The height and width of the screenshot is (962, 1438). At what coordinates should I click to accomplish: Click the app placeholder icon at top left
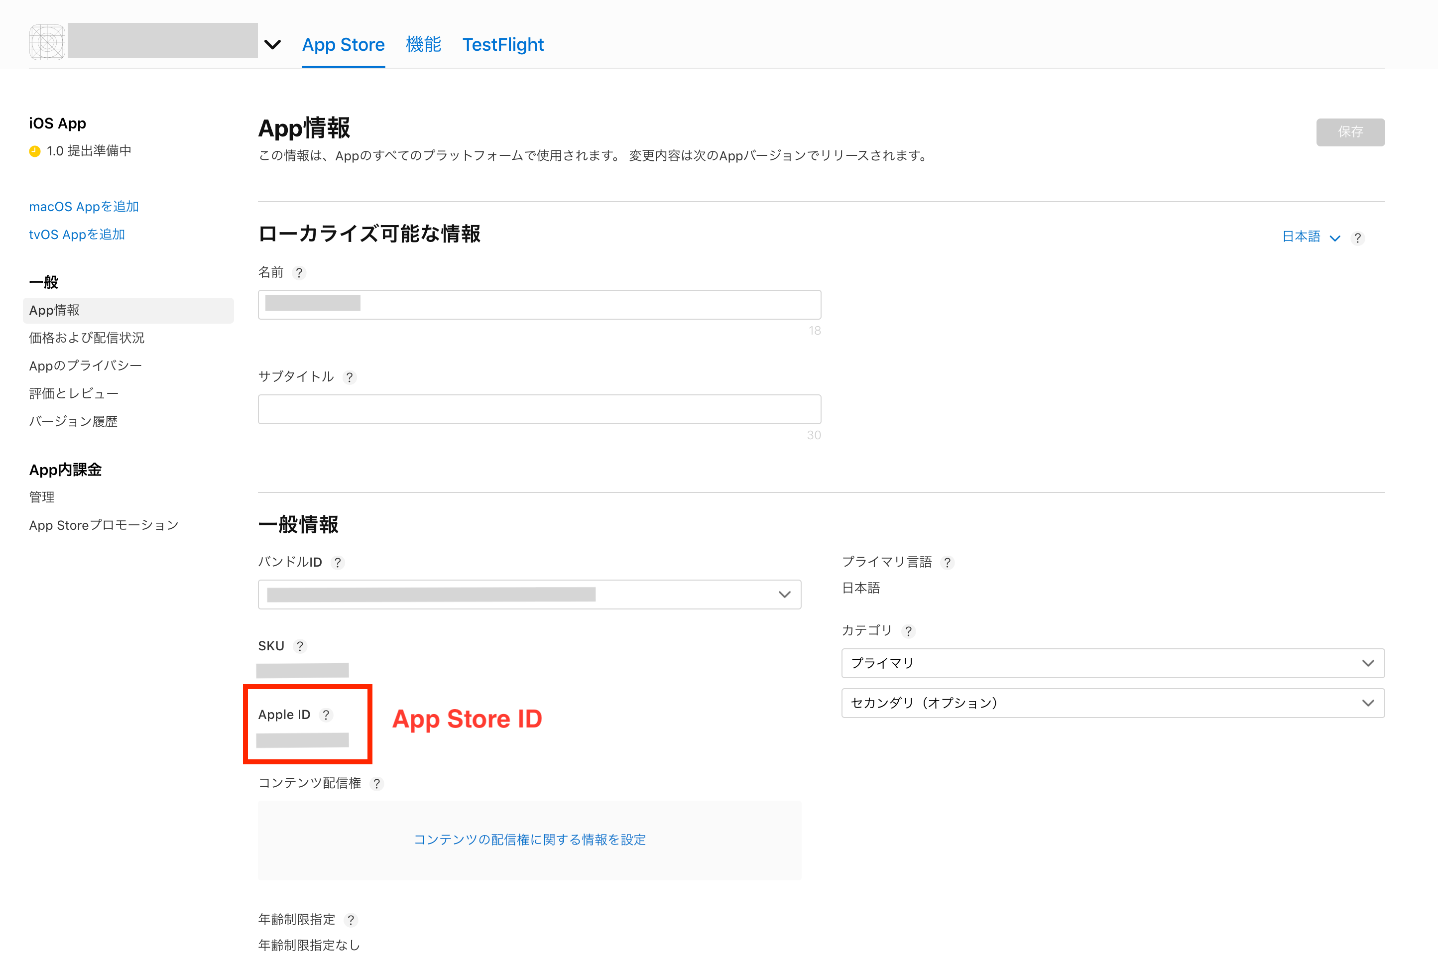click(x=47, y=42)
